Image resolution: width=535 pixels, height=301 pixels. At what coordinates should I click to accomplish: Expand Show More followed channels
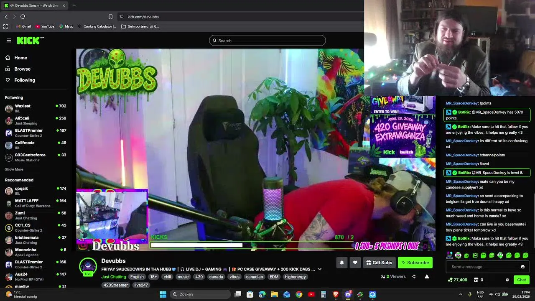pos(14,169)
